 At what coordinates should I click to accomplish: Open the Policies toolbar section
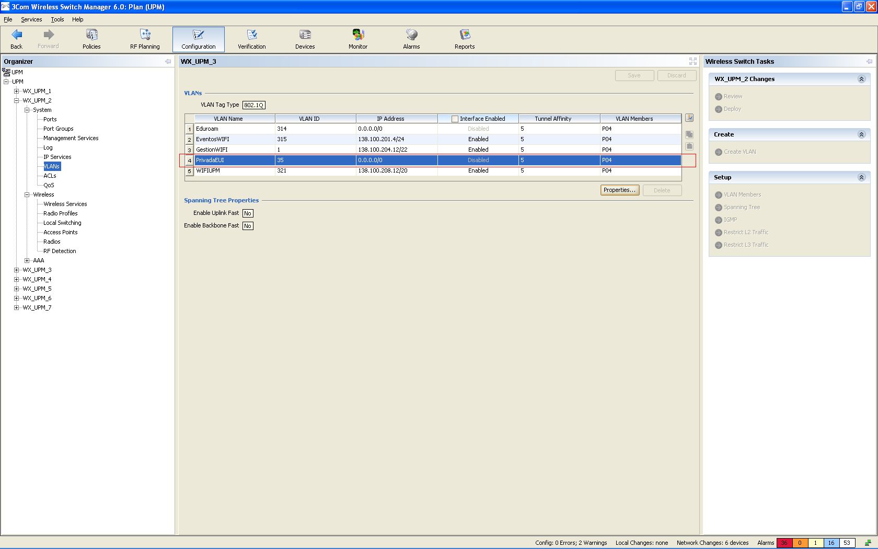(x=91, y=40)
